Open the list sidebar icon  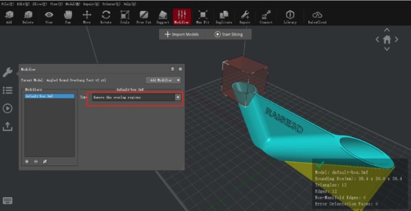(8, 90)
